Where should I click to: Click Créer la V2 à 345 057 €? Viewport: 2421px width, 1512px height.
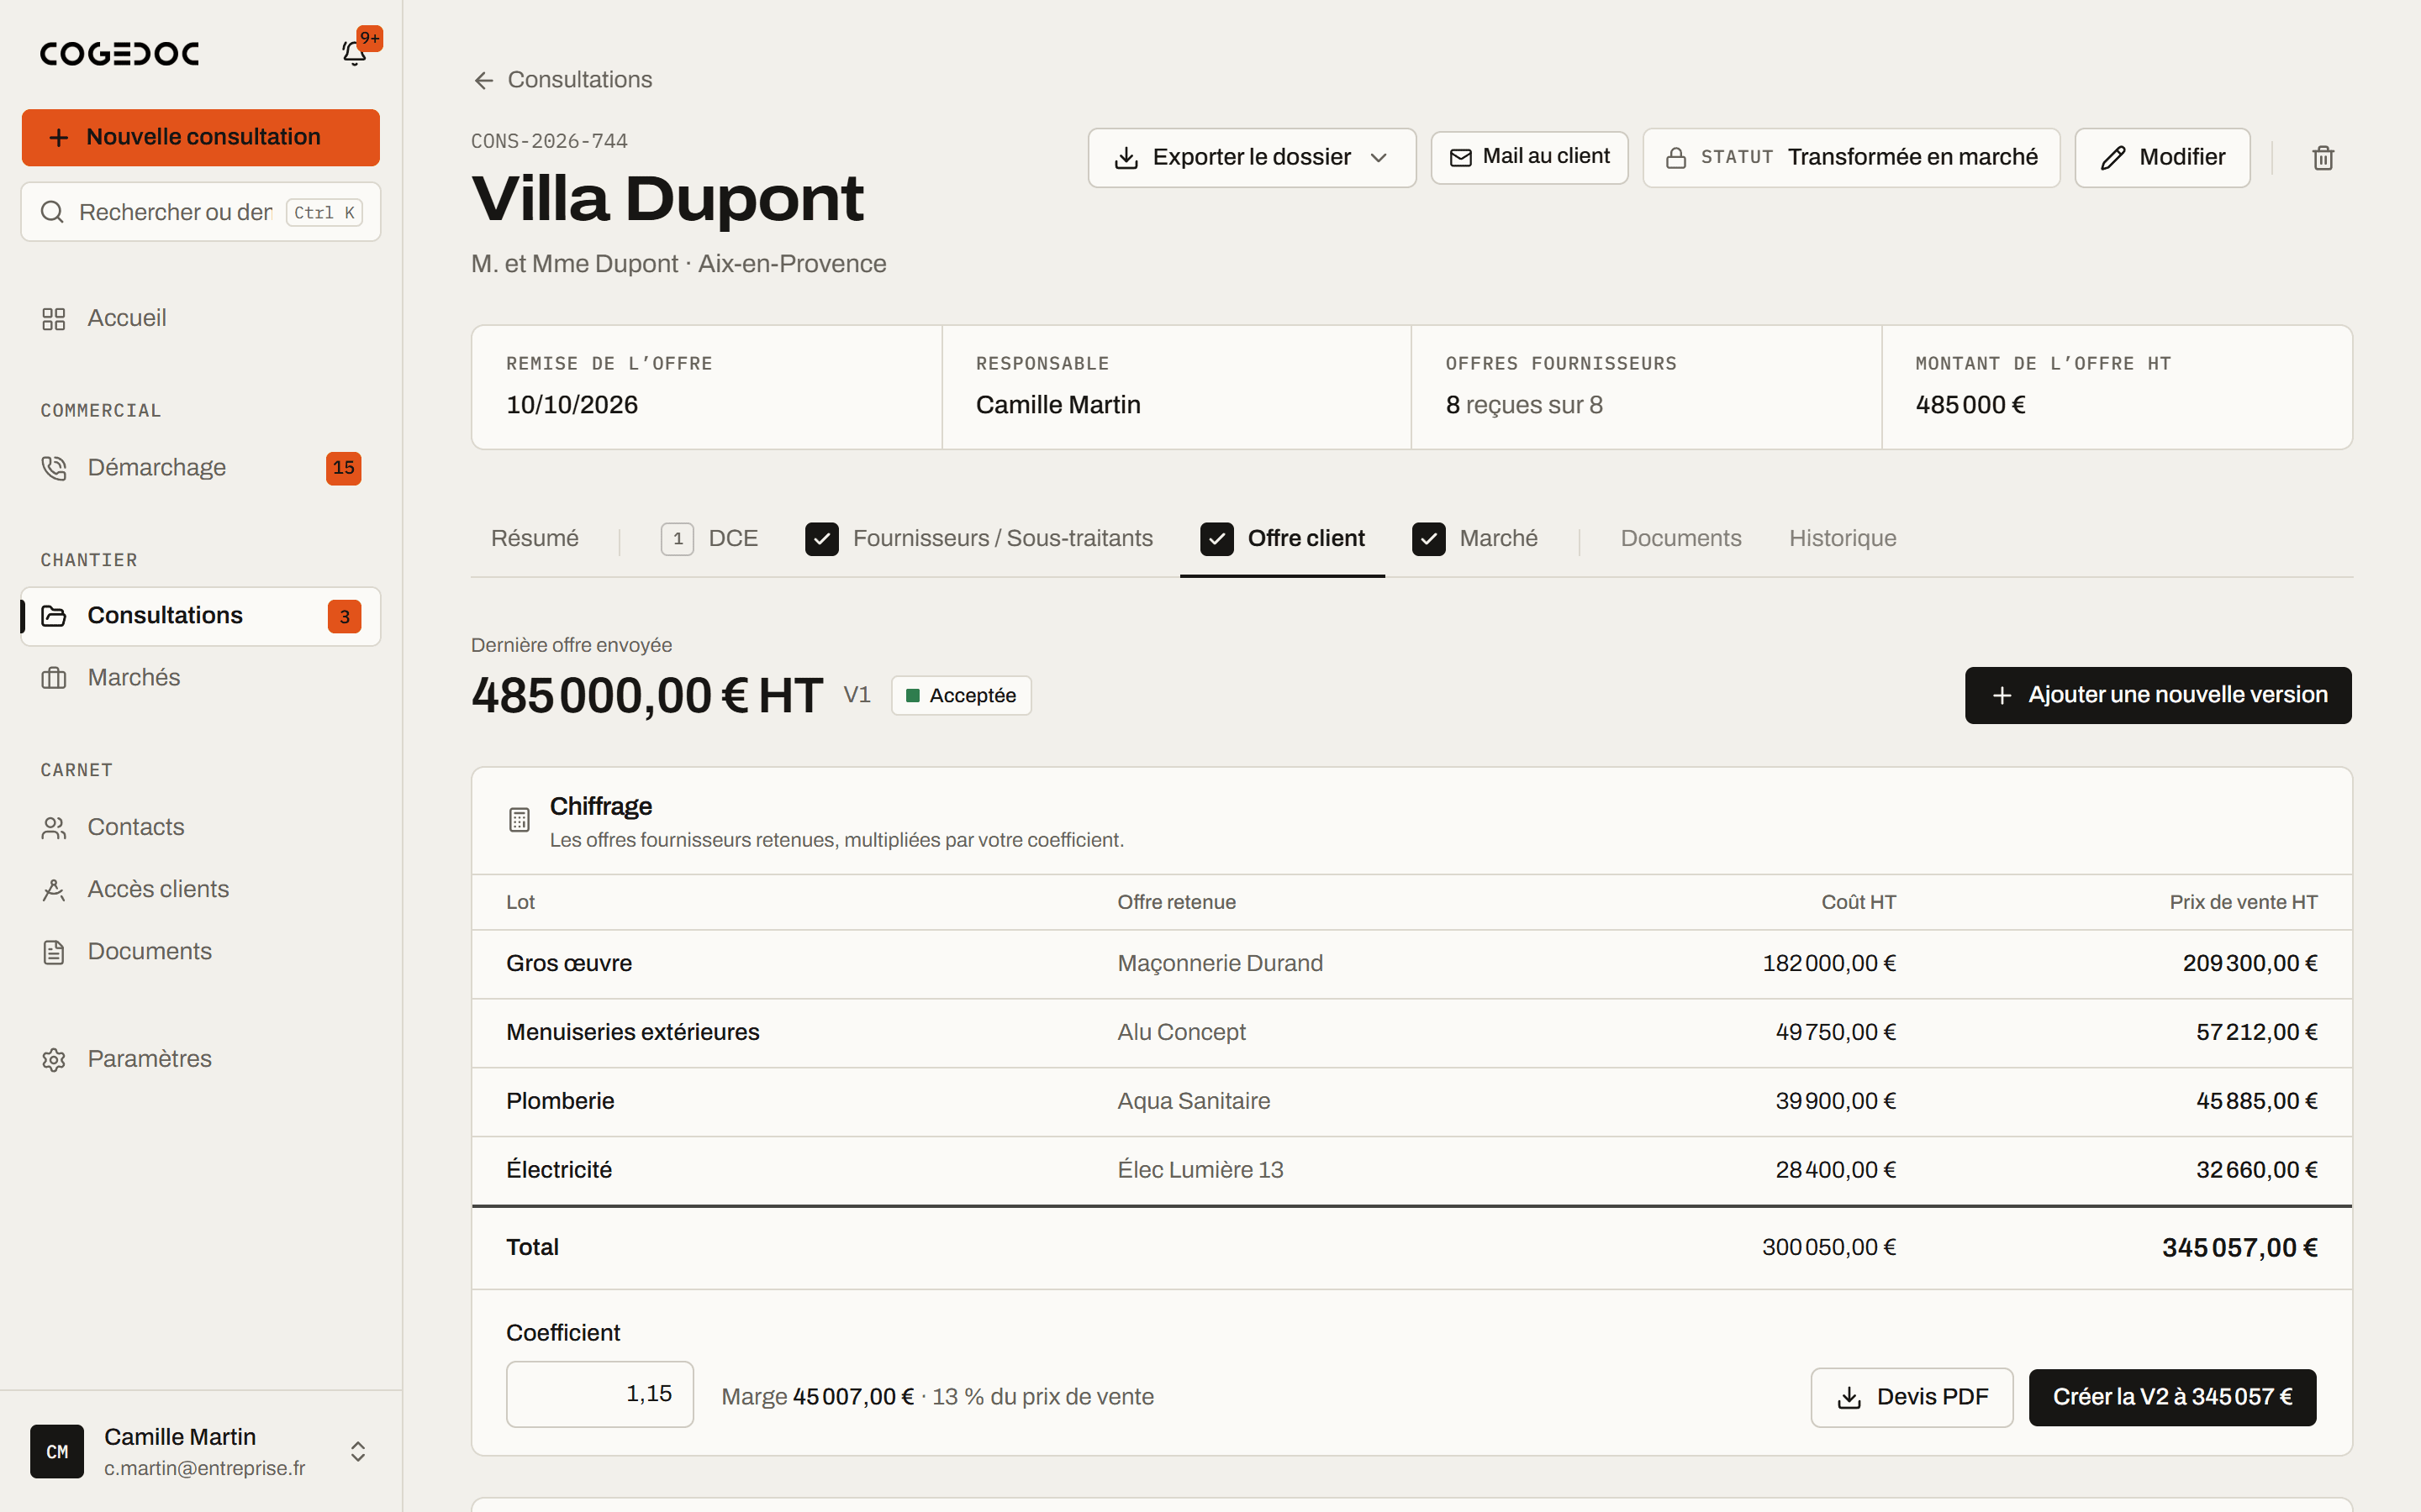pos(2172,1397)
